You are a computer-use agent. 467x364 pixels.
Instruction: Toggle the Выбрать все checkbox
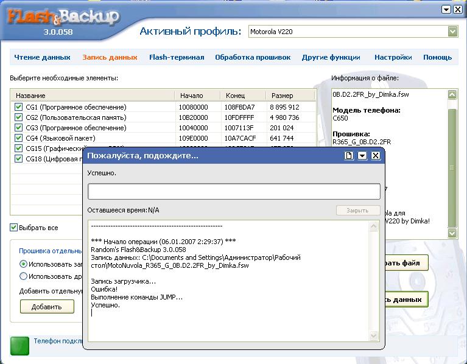(13, 228)
